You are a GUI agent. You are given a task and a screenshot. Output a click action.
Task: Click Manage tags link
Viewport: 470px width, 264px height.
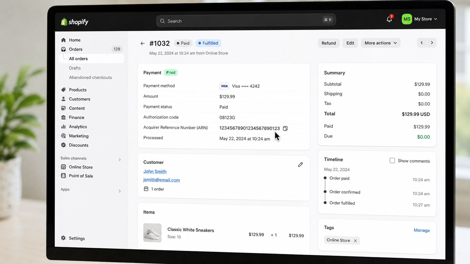click(x=422, y=230)
